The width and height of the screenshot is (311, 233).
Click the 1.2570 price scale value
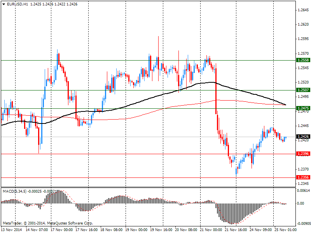pyautogui.click(x=304, y=54)
